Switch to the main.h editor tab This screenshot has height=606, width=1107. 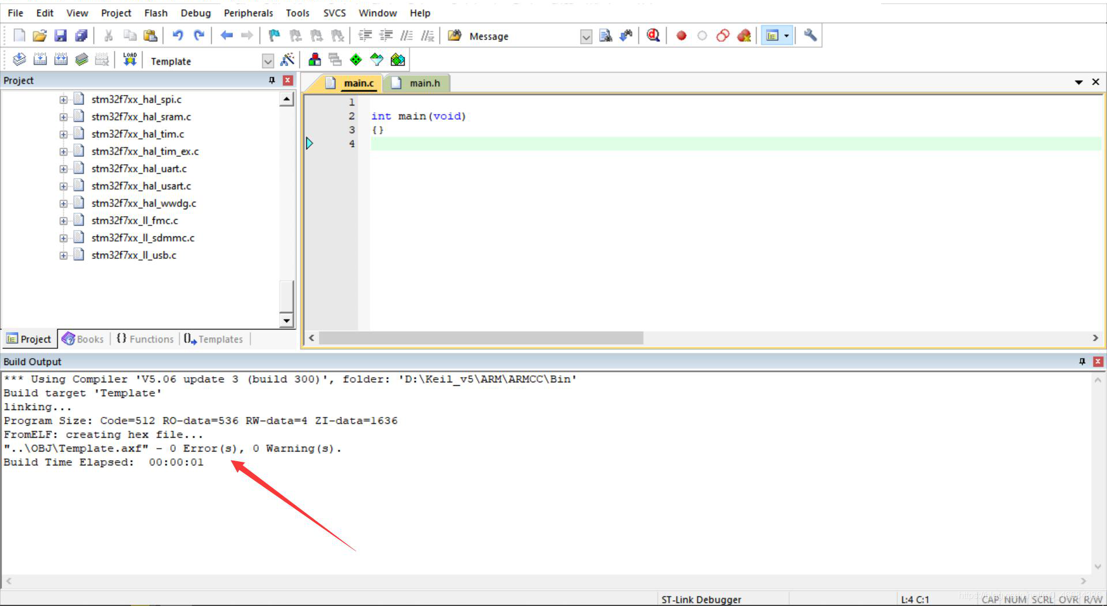point(424,82)
